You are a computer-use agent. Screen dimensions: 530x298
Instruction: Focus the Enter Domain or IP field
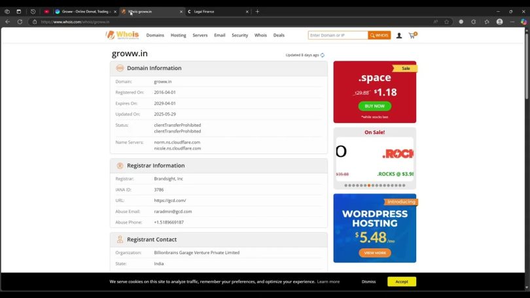(338, 35)
